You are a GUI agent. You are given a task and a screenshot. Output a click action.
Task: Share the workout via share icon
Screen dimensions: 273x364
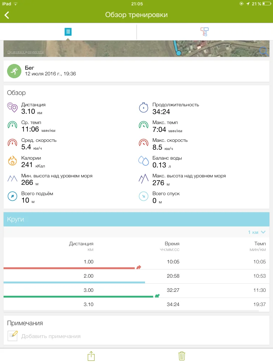91,356
